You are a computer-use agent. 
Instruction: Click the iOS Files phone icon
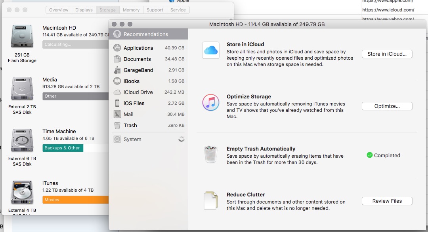117,103
